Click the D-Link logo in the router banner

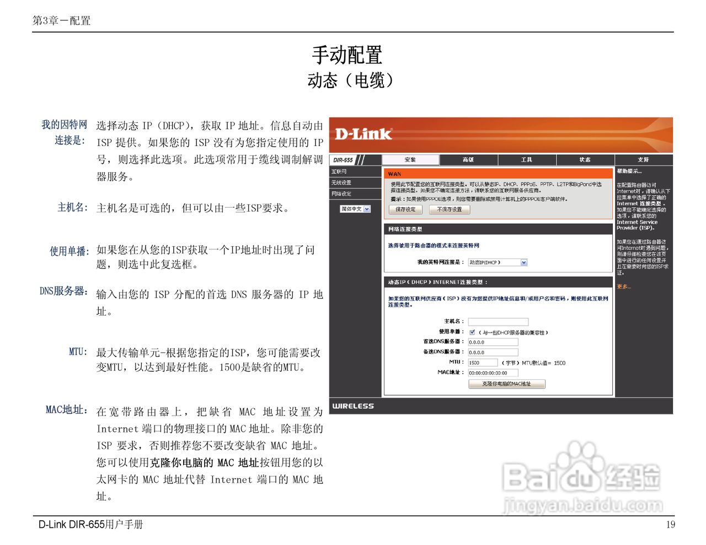[363, 134]
